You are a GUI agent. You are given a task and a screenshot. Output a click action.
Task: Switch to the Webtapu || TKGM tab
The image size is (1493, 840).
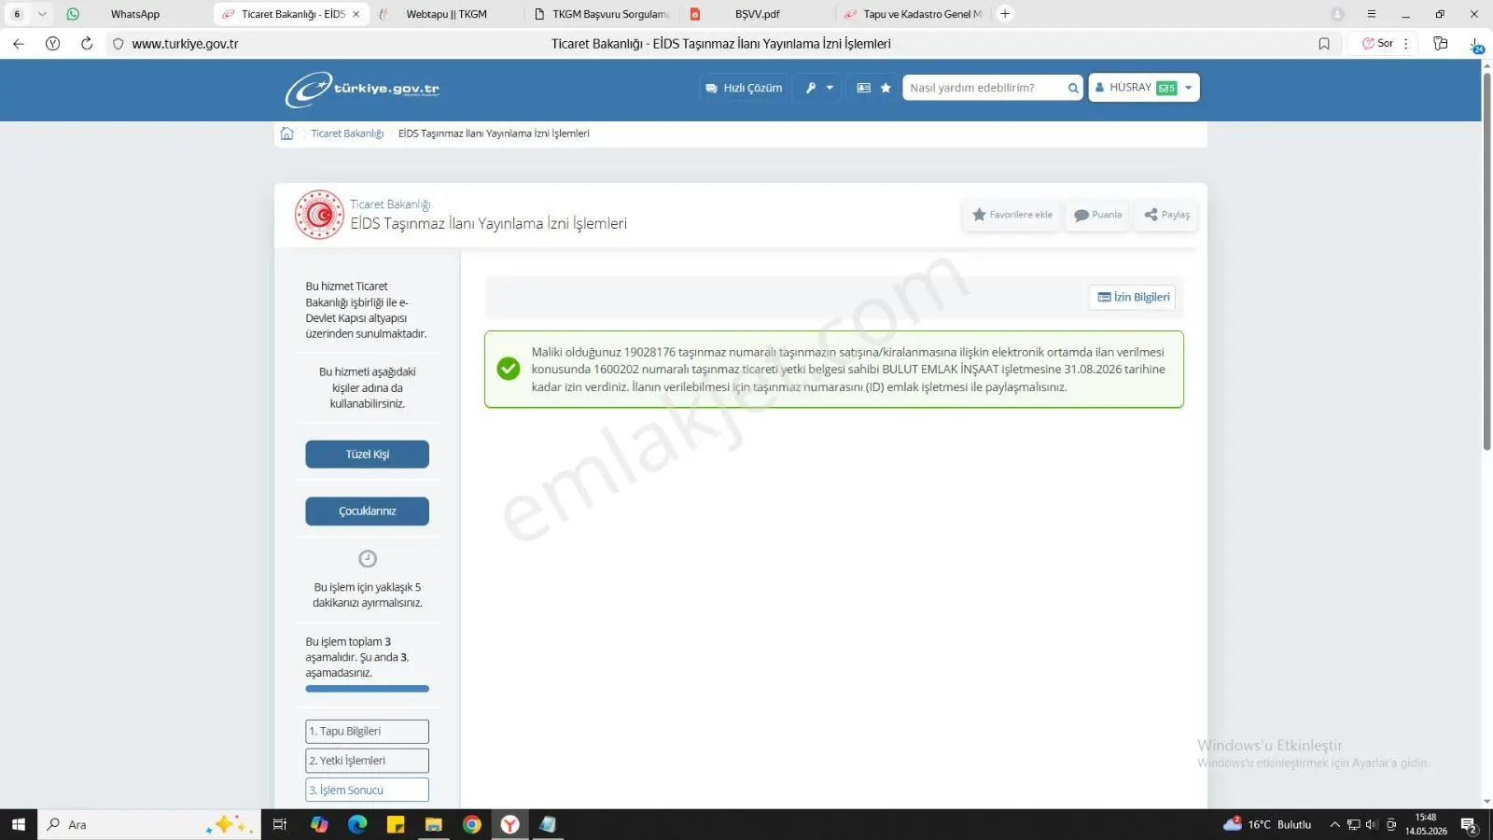click(446, 14)
